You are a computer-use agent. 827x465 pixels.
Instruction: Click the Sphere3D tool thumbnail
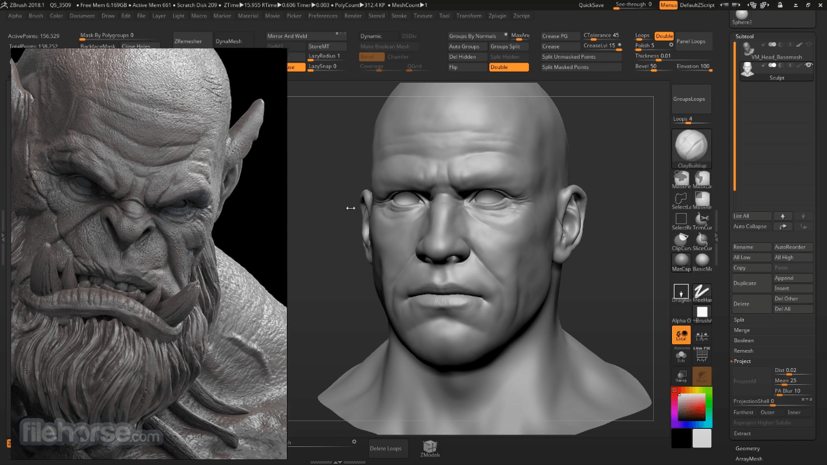(x=742, y=17)
